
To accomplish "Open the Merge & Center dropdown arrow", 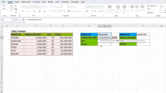I will [82, 11].
